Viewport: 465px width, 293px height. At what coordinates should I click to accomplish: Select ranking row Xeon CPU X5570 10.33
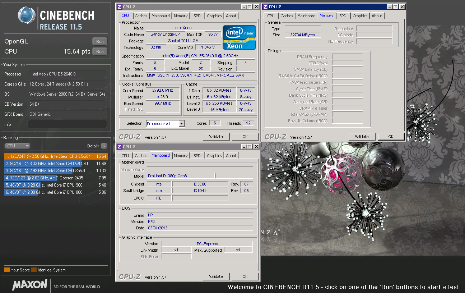[56, 171]
